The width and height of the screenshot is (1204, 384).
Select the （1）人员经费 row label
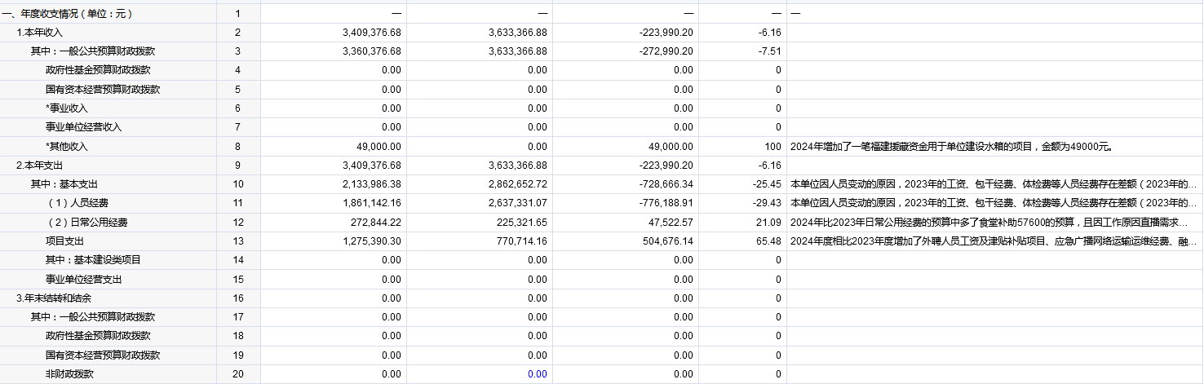[x=79, y=203]
